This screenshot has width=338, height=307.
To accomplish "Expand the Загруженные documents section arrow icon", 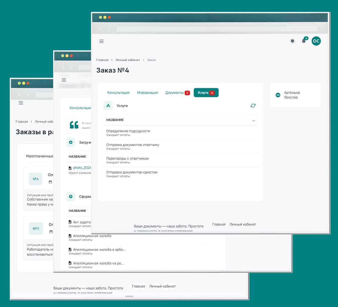I will pos(71,142).
